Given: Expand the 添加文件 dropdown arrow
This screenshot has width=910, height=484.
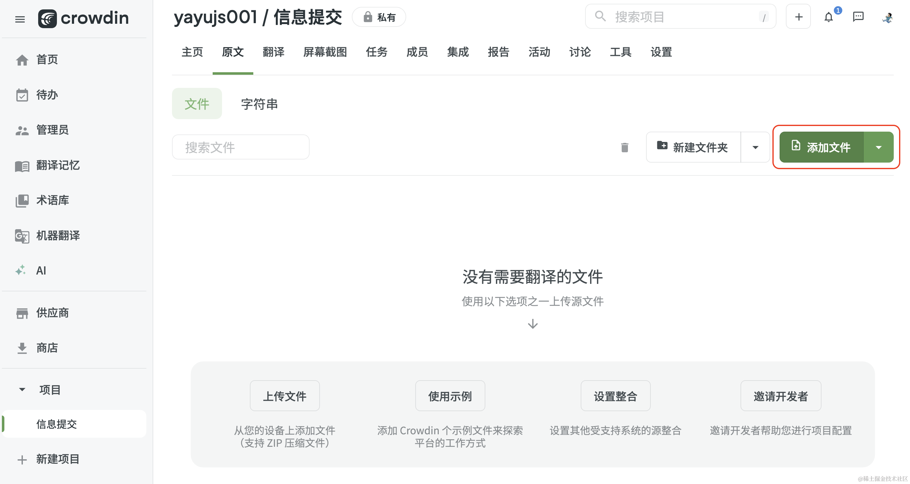Looking at the screenshot, I should [x=878, y=147].
